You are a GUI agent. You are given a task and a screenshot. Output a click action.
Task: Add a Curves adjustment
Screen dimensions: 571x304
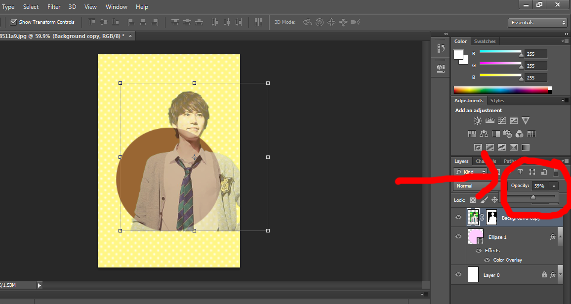tap(502, 120)
